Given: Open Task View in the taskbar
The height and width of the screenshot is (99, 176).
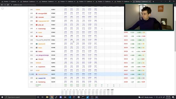Looking at the screenshot, I should (43, 97).
